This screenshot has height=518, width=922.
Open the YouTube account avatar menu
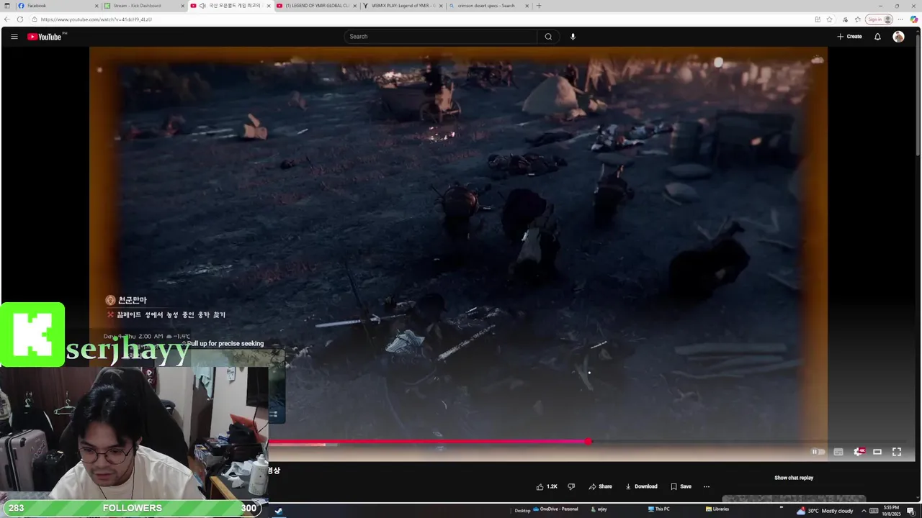click(898, 37)
